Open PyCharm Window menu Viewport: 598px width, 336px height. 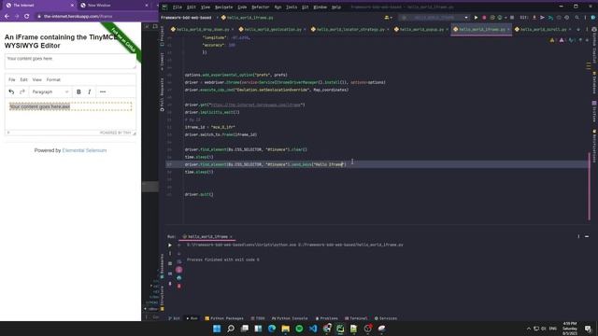point(320,7)
